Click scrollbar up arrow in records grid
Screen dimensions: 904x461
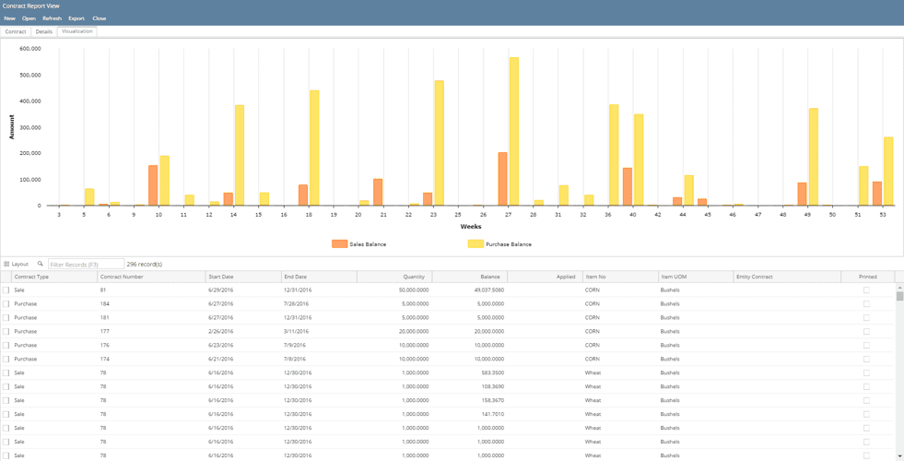coord(899,289)
